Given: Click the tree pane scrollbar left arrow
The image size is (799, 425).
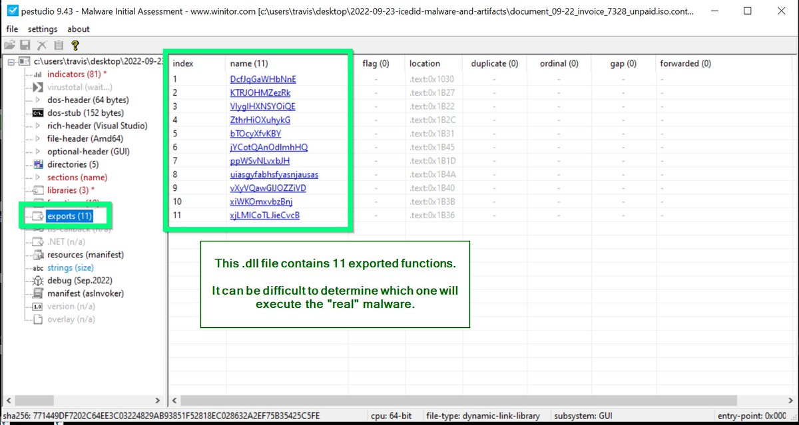Looking at the screenshot, I should (9, 401).
